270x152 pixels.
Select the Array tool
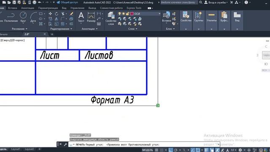[63, 24]
